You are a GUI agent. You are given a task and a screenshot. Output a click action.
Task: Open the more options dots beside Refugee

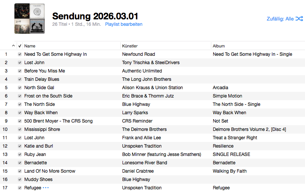pyautogui.click(x=46, y=187)
